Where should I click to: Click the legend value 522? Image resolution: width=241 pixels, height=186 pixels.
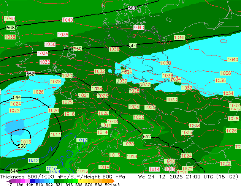(x=49, y=184)
